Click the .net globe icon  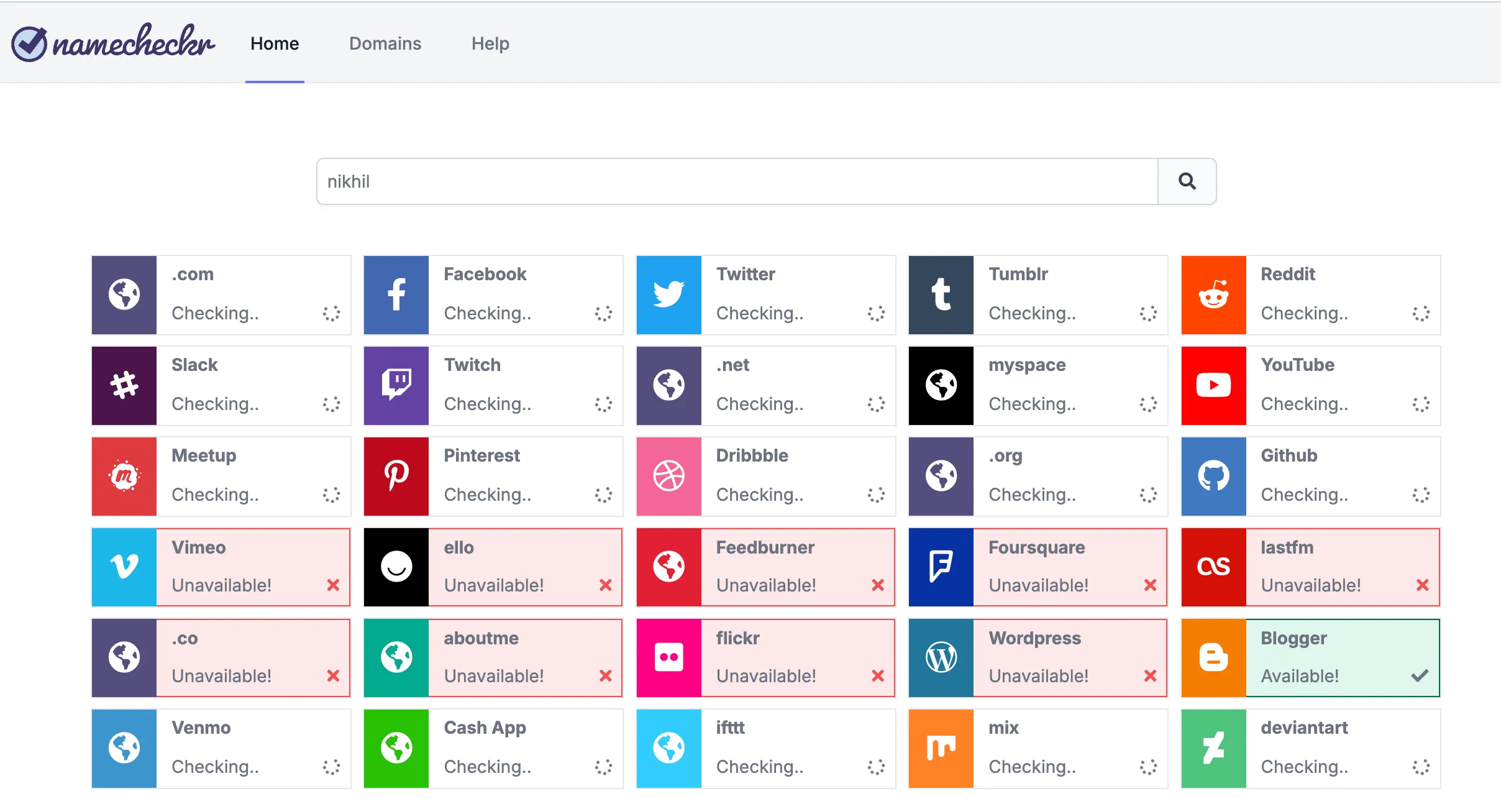pyautogui.click(x=669, y=386)
